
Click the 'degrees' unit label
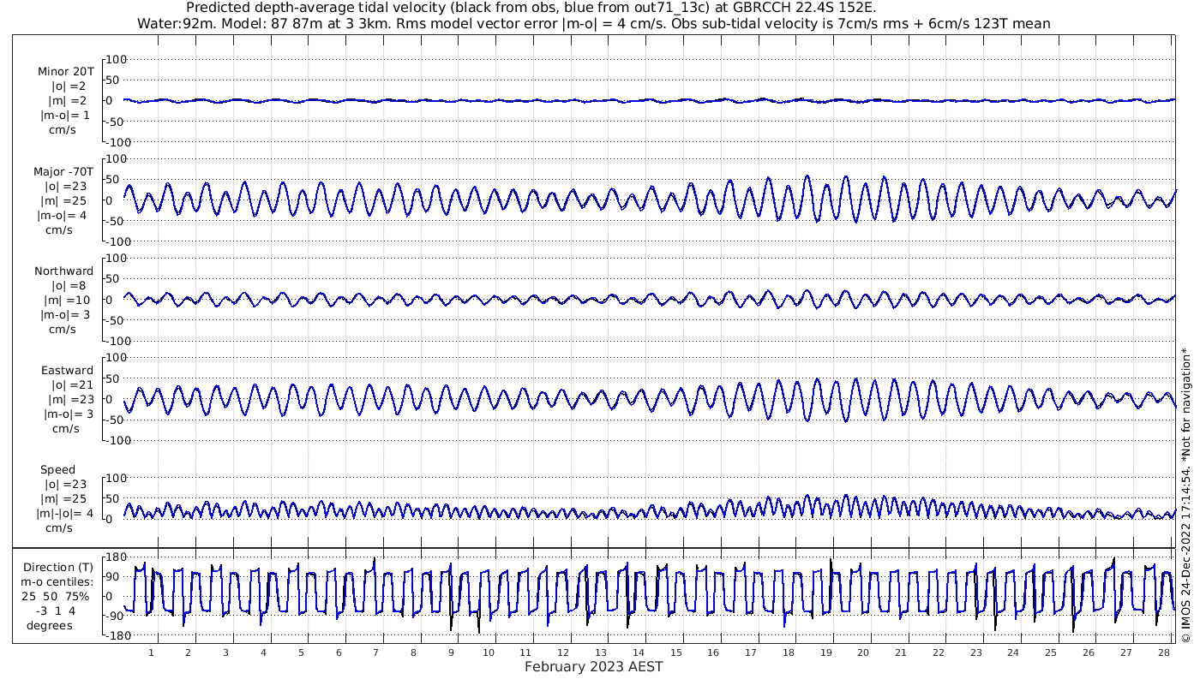(x=50, y=626)
